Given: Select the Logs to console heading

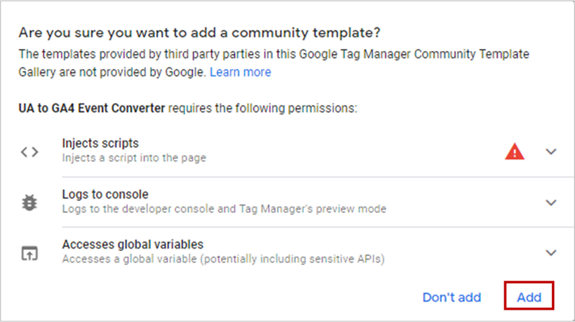Looking at the screenshot, I should pyautogui.click(x=105, y=194).
